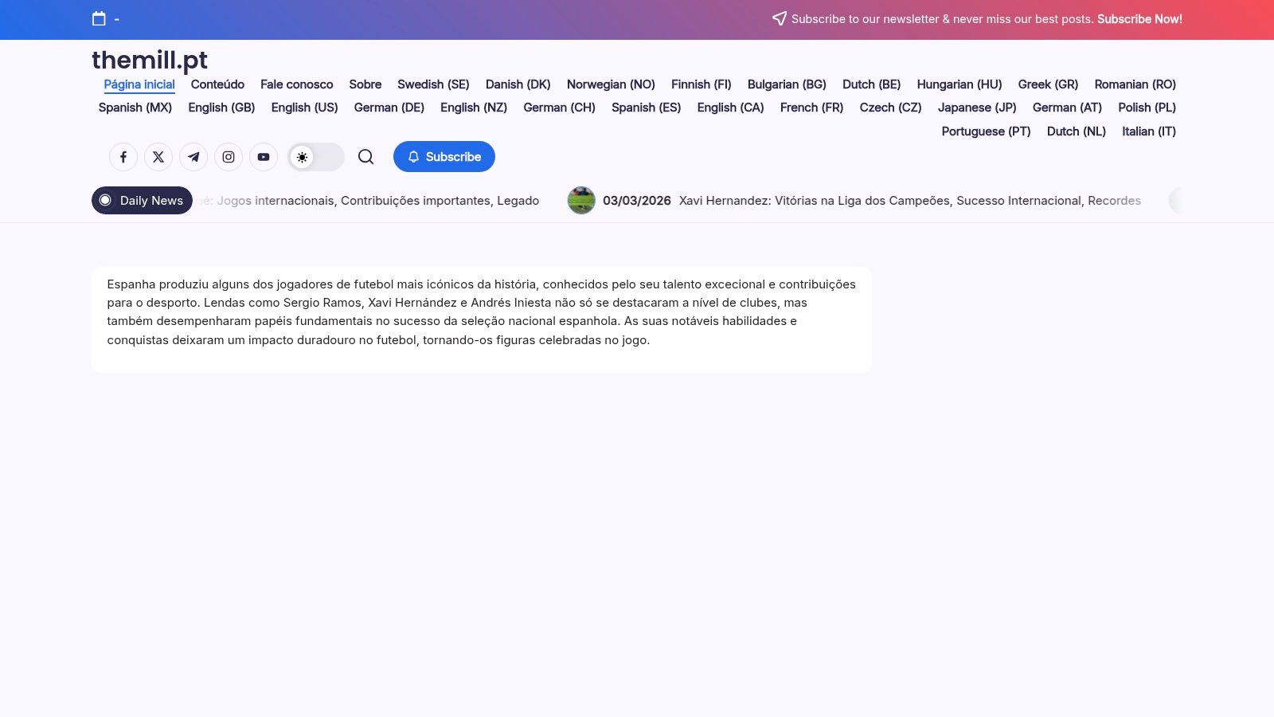1274x717 pixels.
Task: Toggle the light/dark mode switch
Action: coord(316,157)
